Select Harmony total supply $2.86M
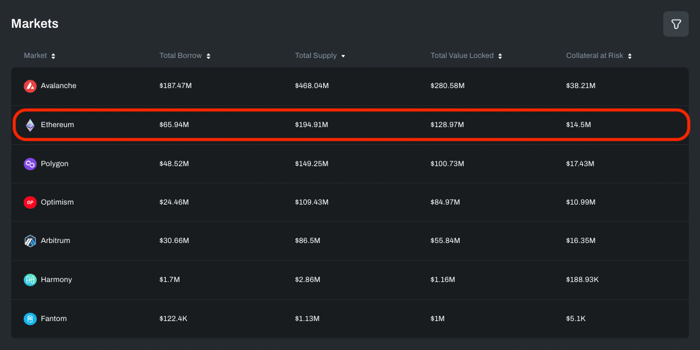This screenshot has height=350, width=700. (x=307, y=280)
